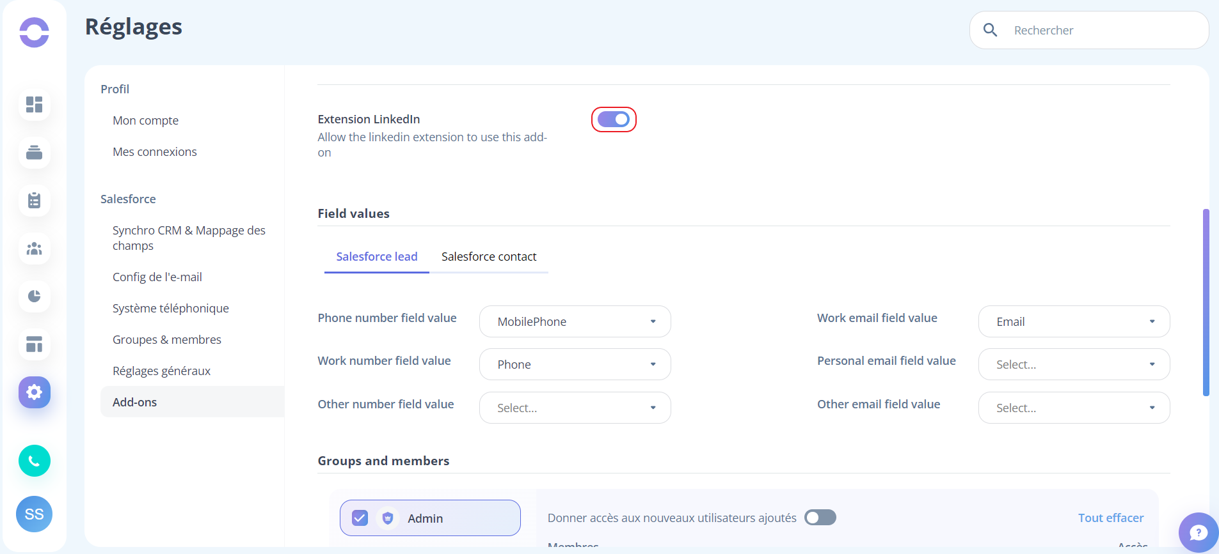
Task: Expand the Work email field value dropdown
Action: coord(1074,321)
